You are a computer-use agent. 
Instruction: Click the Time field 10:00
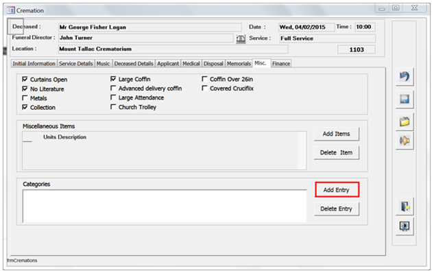coord(365,27)
